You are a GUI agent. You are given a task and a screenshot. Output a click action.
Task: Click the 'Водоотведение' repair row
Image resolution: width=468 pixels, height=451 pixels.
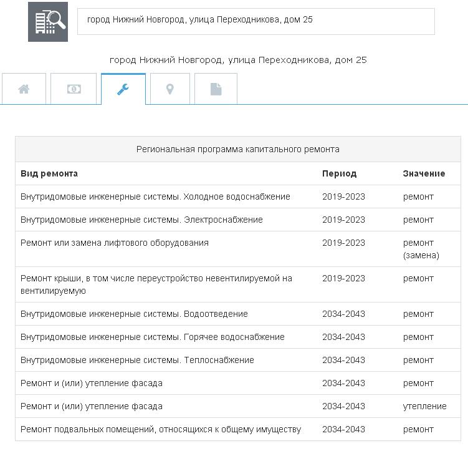tap(134, 314)
